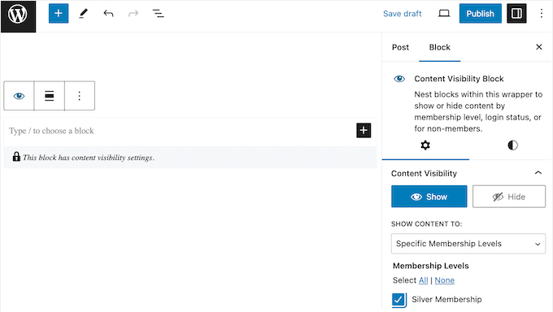Open block toolbar options three dots
Viewport: 553px width, 312px height.
[x=80, y=96]
